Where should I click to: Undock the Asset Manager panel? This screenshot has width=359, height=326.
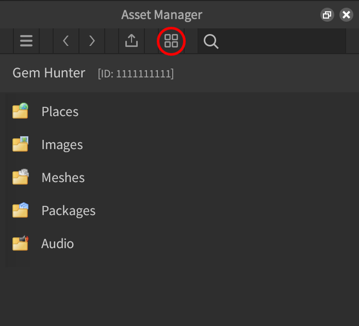point(327,15)
